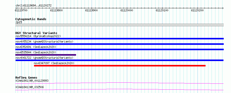Click the Cytogenetic Bands track title
The height and width of the screenshot is (93, 231).
31,19
